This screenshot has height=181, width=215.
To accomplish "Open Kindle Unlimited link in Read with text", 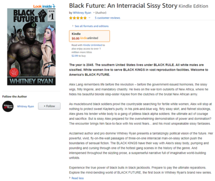I will pos(93,45).
